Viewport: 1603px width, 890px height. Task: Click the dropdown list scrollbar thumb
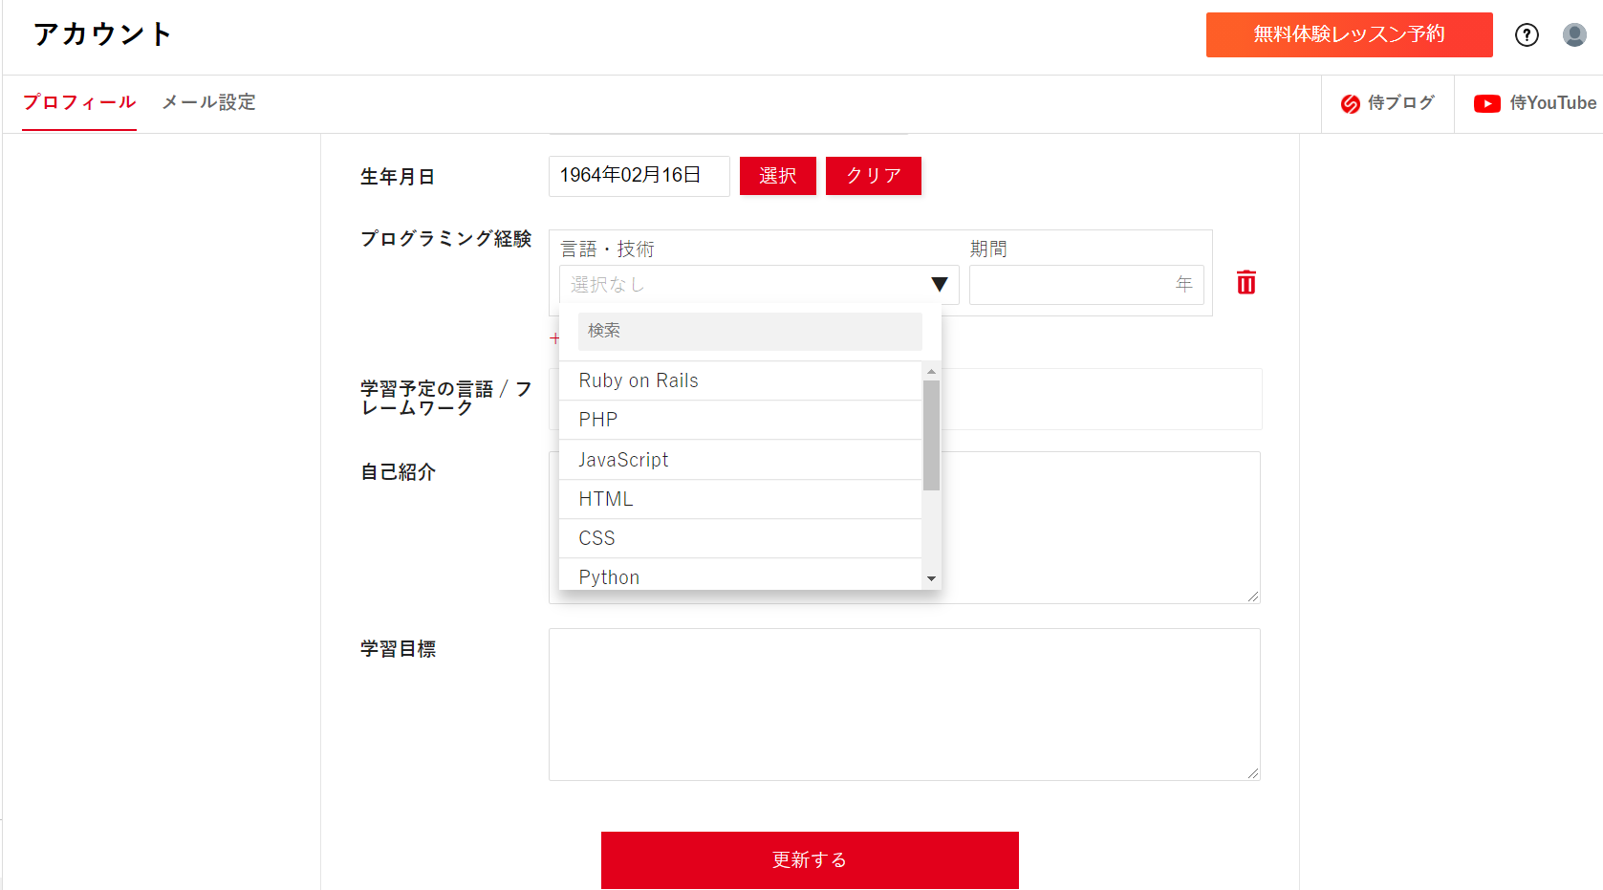click(x=931, y=435)
